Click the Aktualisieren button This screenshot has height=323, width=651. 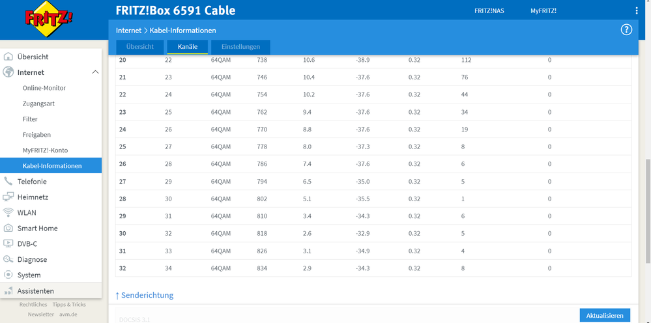(x=605, y=316)
